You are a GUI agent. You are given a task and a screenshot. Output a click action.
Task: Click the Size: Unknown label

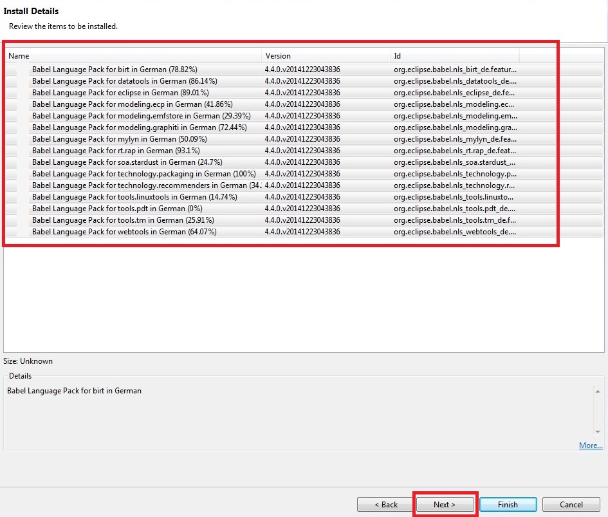coord(28,361)
